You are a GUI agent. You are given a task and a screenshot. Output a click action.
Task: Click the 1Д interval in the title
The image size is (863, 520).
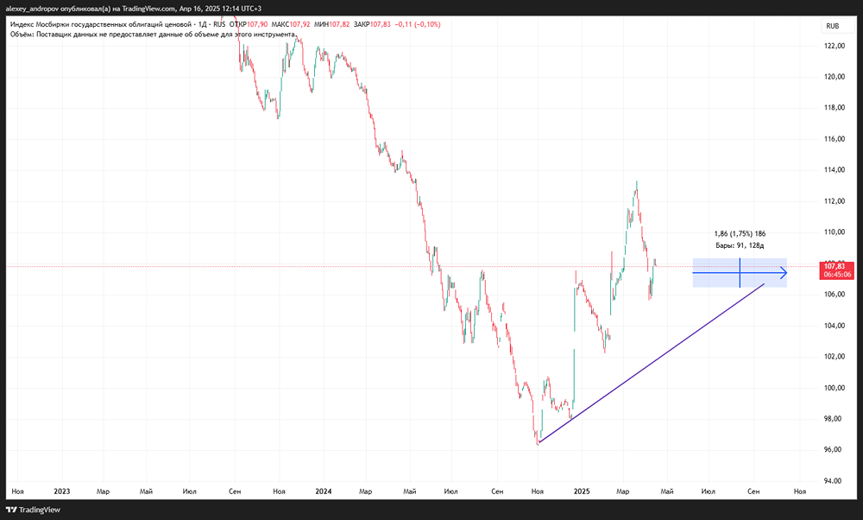coord(203,24)
